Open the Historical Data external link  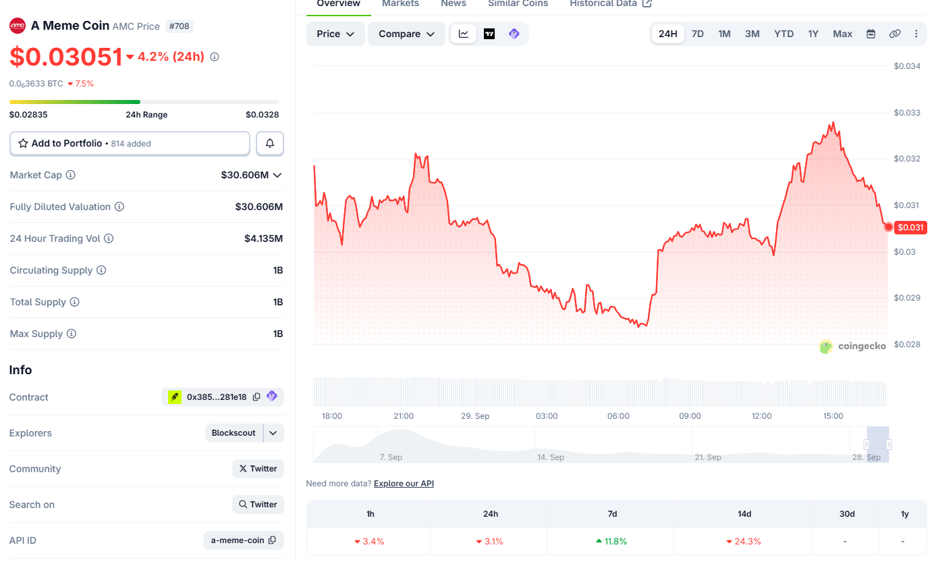coord(611,4)
